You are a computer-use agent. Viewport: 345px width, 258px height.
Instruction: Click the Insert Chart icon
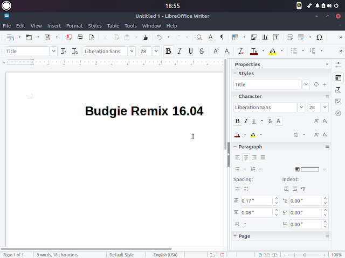click(x=265, y=37)
